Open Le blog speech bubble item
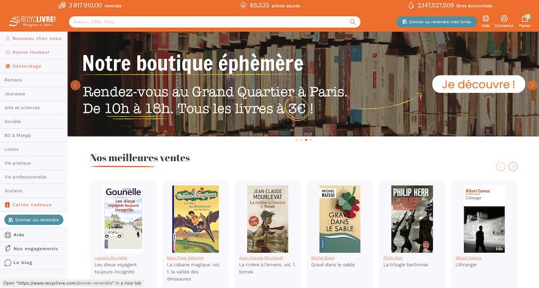 34,263
